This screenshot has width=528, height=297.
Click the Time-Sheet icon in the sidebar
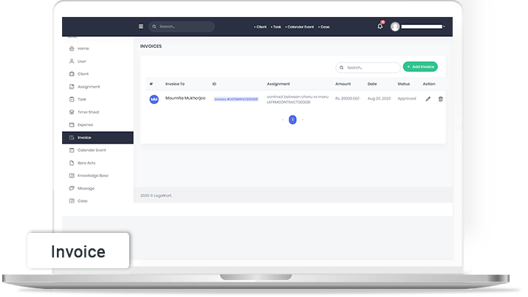pos(72,112)
